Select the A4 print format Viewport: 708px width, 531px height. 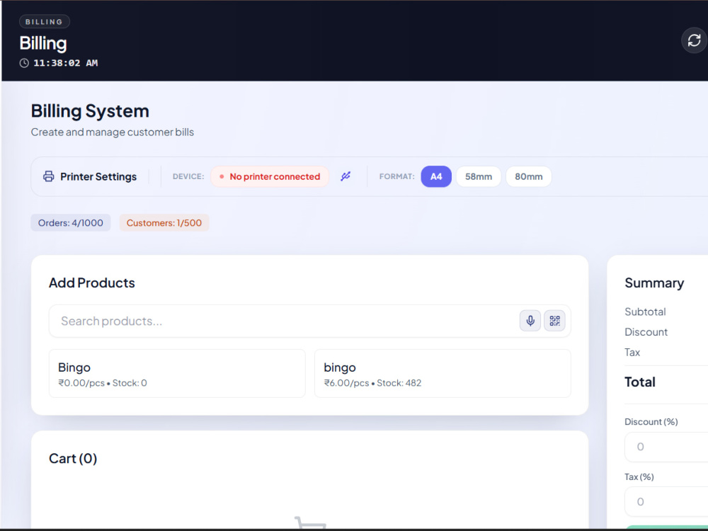click(x=435, y=176)
